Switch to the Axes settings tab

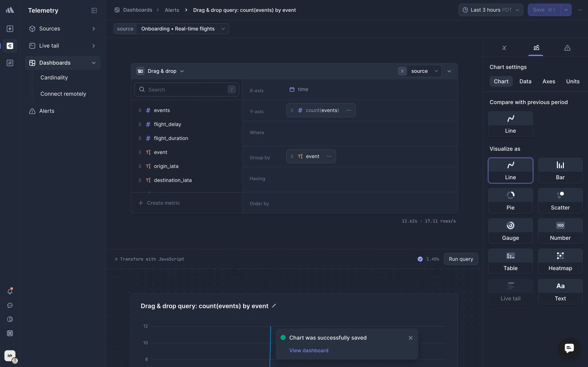click(548, 81)
